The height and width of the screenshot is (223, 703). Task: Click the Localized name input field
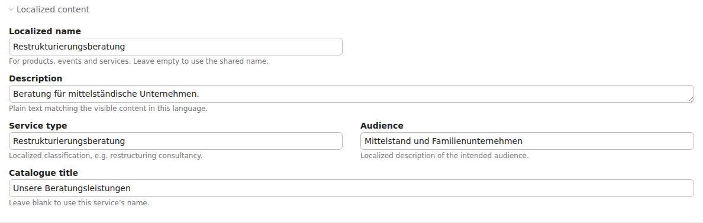(176, 47)
